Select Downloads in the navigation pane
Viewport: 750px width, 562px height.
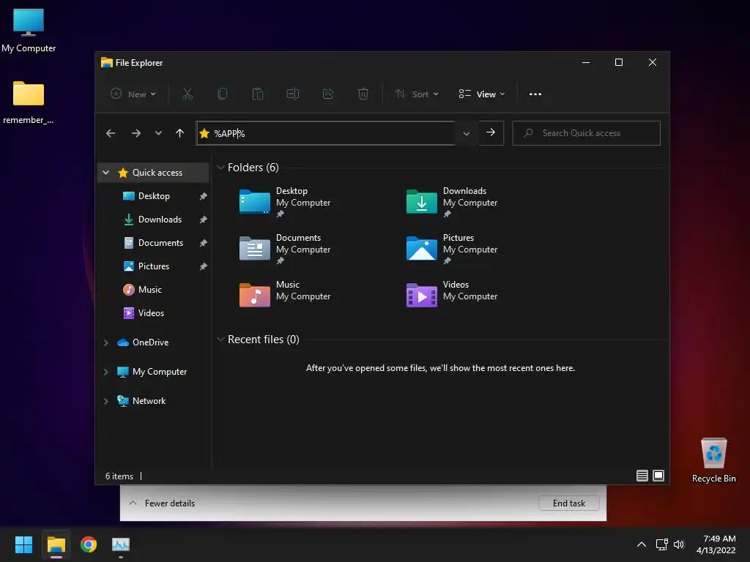pyautogui.click(x=160, y=220)
